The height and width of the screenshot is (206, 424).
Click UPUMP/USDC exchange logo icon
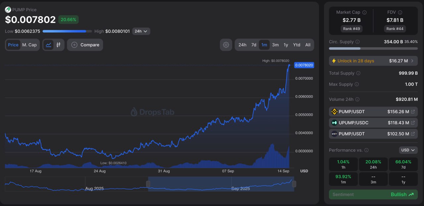click(334, 123)
